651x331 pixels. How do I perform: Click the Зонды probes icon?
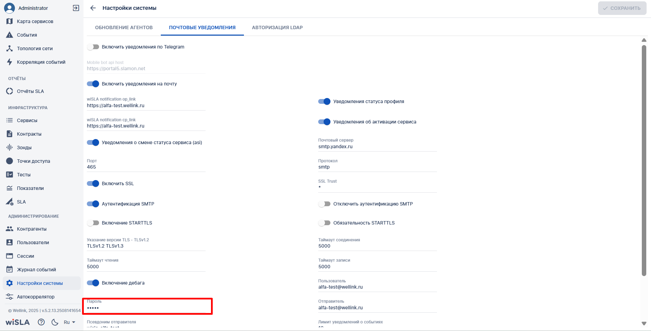(9, 148)
